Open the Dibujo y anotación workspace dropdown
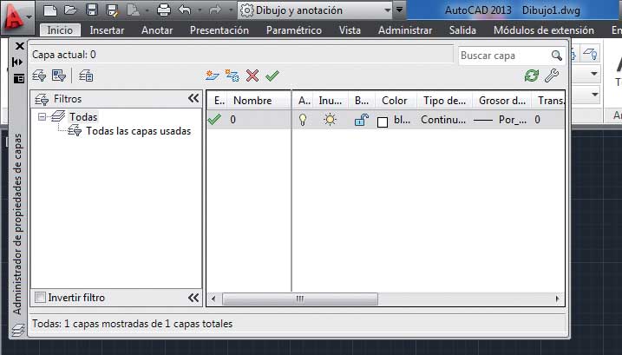Viewport: 622px width, 355px height. 398,10
